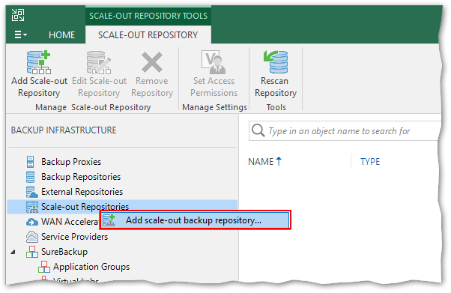Select Backup Proxies in the tree
The image size is (451, 293).
71,162
